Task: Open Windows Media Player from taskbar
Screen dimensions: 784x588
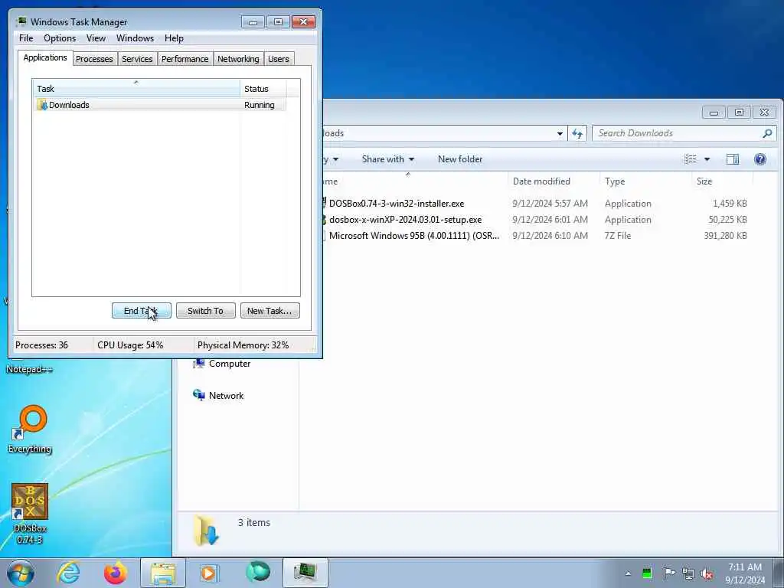Action: pos(210,573)
